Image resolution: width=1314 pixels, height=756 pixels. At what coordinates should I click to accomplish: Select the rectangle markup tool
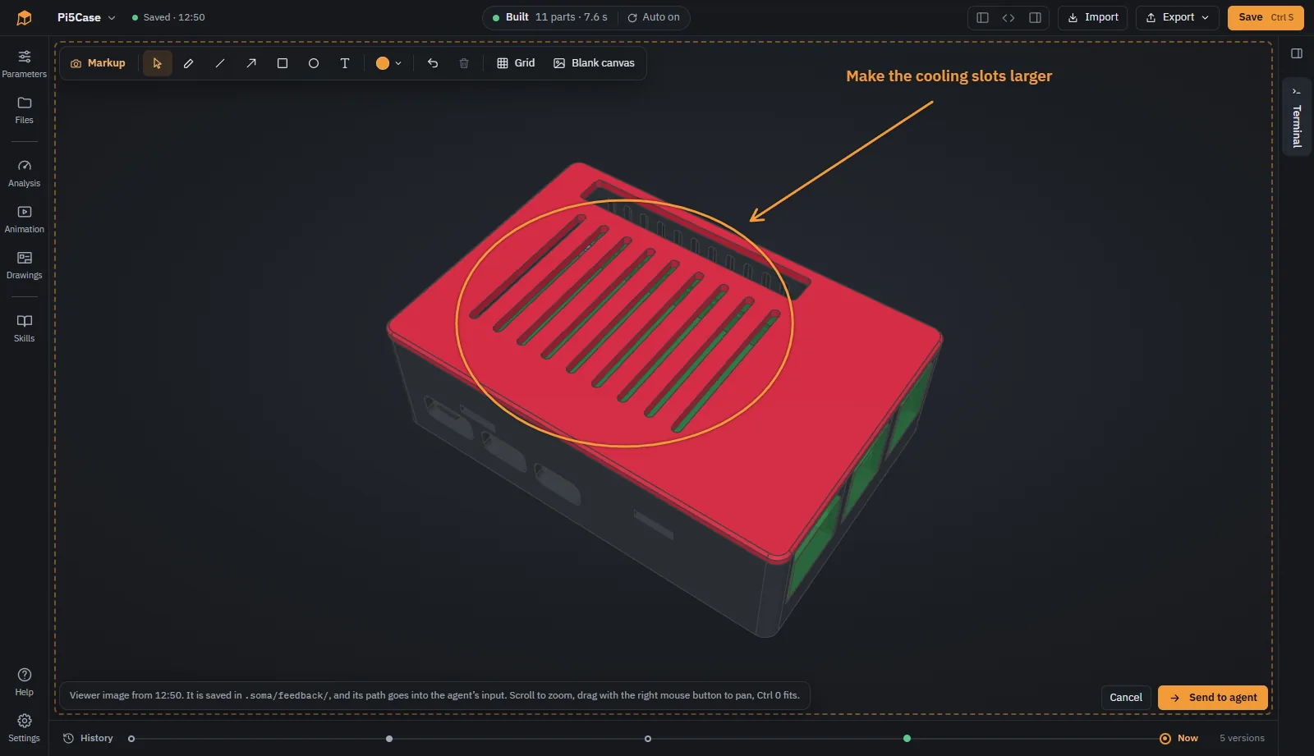(x=282, y=63)
